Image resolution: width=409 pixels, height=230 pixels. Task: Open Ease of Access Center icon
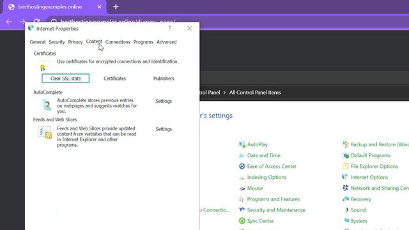[x=242, y=166]
